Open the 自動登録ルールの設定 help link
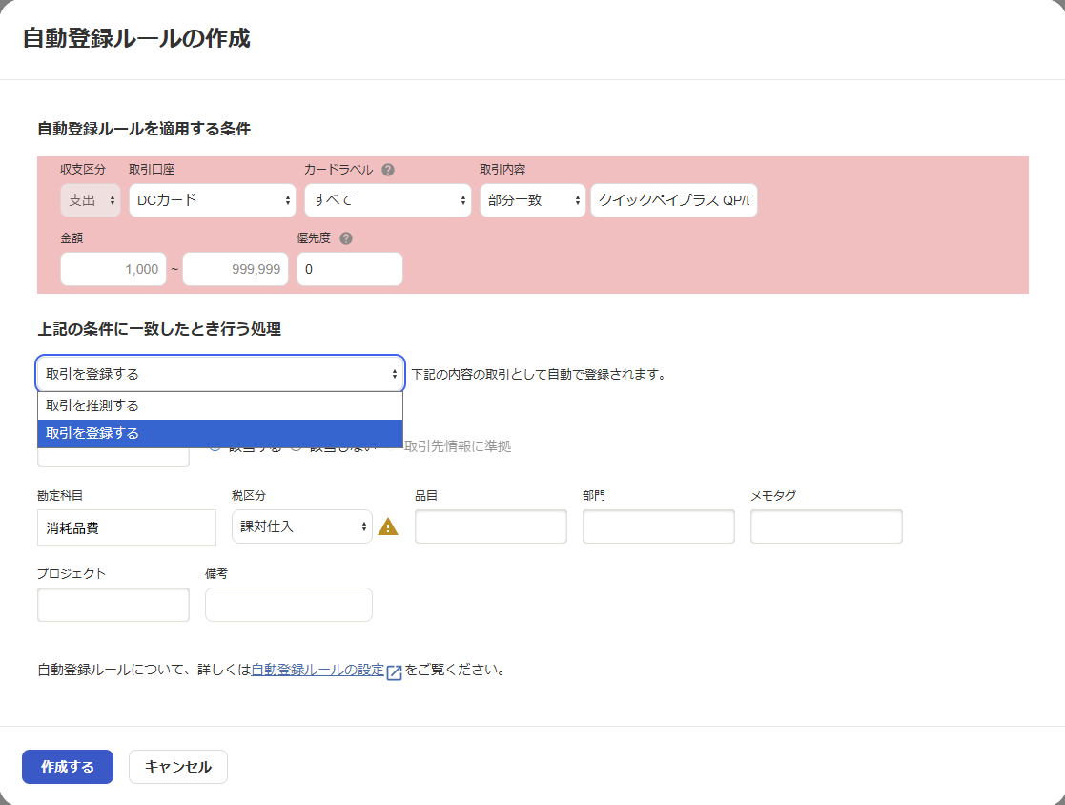The width and height of the screenshot is (1065, 805). (317, 670)
